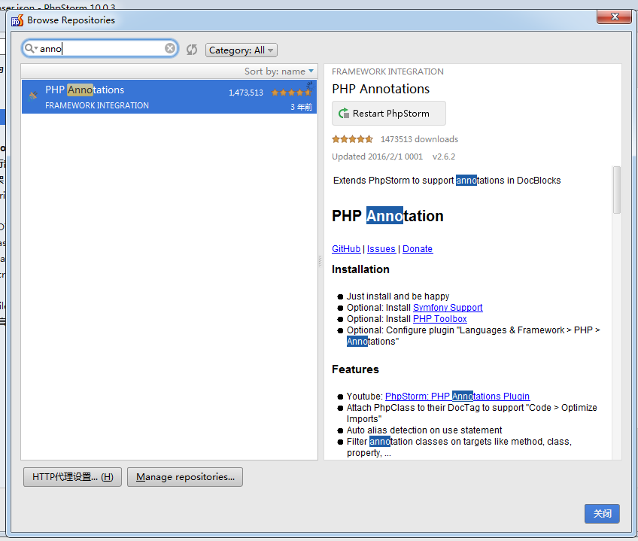This screenshot has width=638, height=541.
Task: Click the 1,473,513 count in list row
Action: [246, 93]
